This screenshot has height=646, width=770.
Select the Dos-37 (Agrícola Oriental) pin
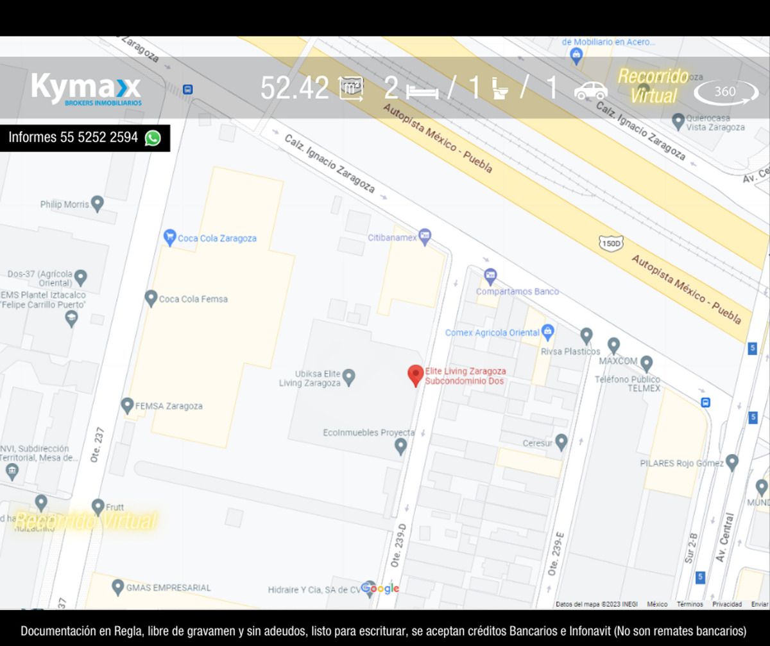pyautogui.click(x=80, y=278)
